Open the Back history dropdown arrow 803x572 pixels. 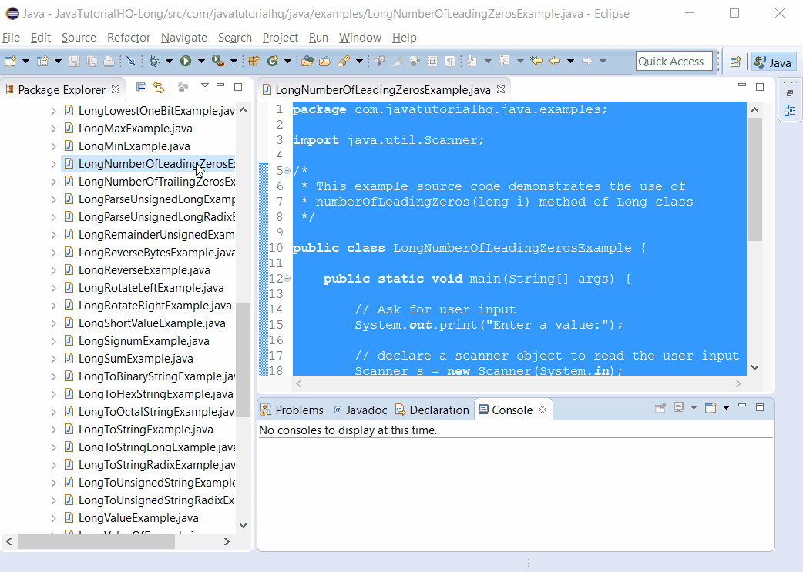coord(570,62)
